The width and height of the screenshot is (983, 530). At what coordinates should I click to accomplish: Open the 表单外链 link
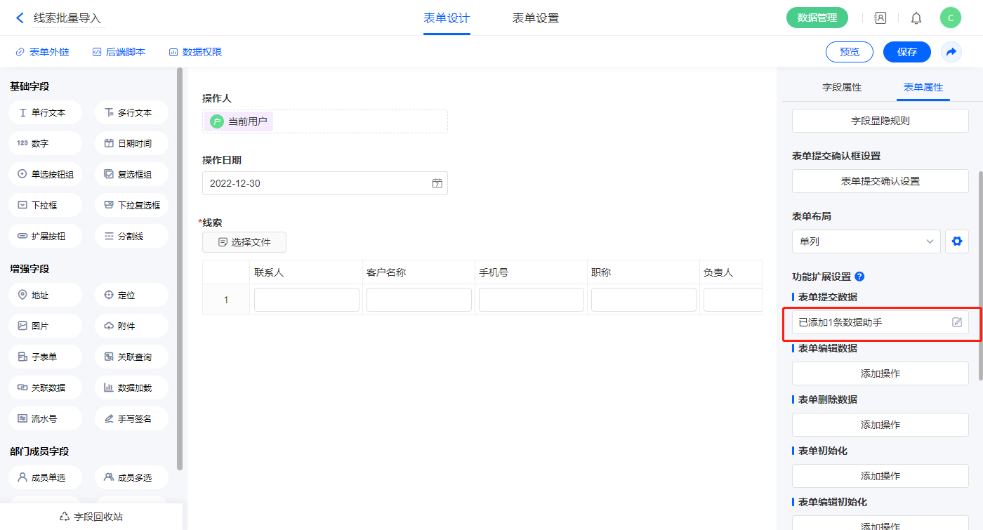tap(43, 52)
